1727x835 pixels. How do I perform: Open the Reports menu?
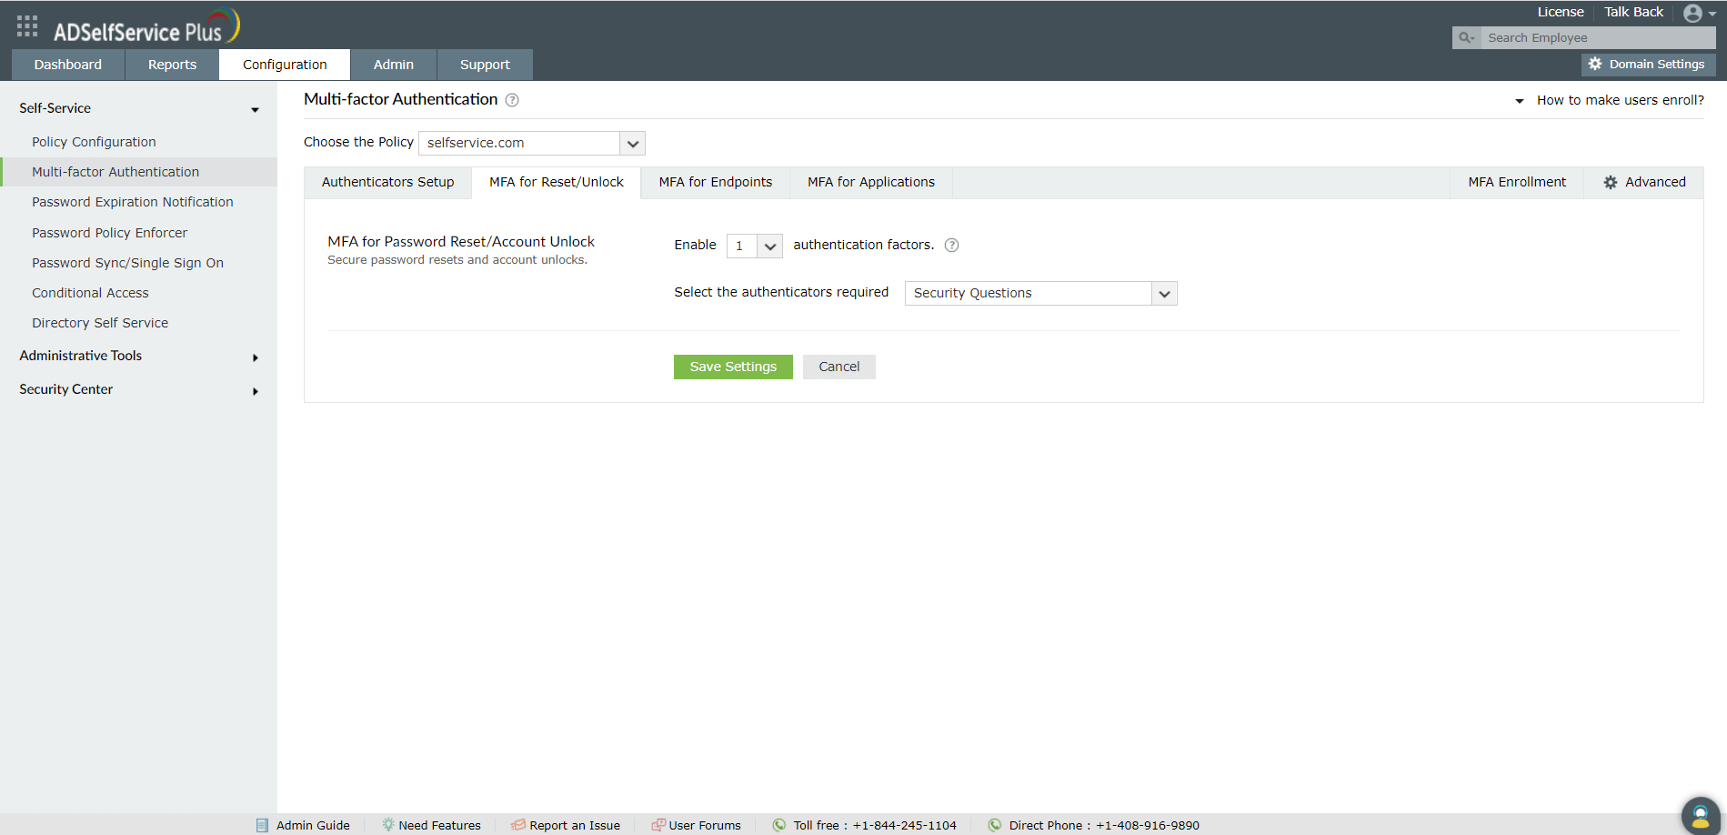[171, 64]
